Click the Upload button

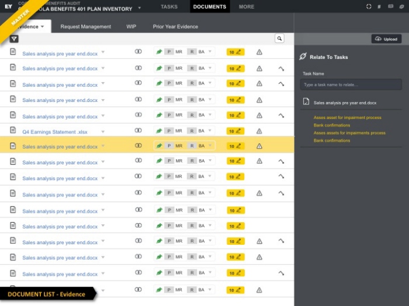[x=386, y=39]
